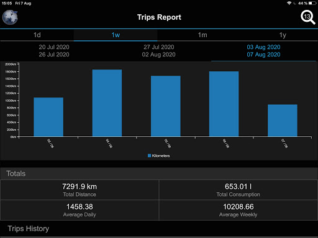Open the search magnifier with 13 badge
Image resolution: width=318 pixels, height=238 pixels.
[308, 17]
